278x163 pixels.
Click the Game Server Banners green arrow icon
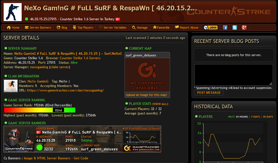pyautogui.click(x=6, y=123)
